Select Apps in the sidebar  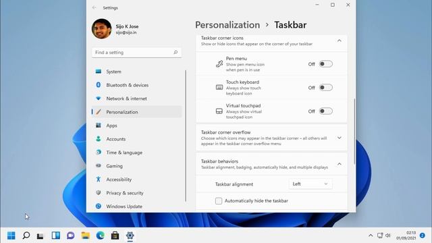tap(137, 126)
